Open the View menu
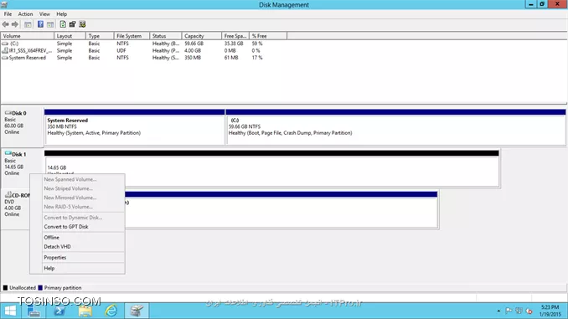This screenshot has width=568, height=319. point(44,14)
